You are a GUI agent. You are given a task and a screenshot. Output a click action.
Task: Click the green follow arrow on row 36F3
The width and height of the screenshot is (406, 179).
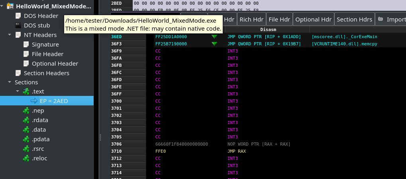tap(214, 44)
